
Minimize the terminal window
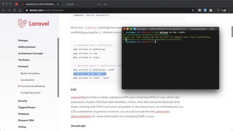point(127,29)
